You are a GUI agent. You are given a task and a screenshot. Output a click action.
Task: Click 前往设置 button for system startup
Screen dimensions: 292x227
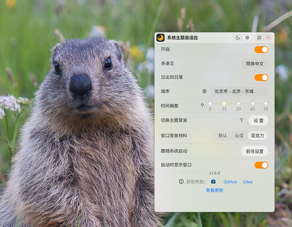pyautogui.click(x=255, y=151)
